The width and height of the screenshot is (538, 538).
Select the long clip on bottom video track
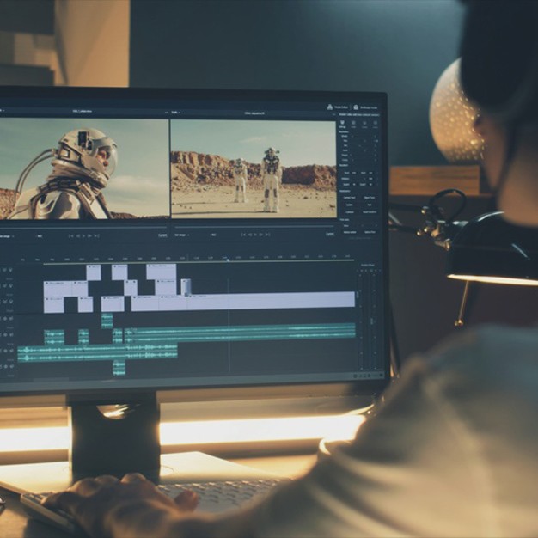pyautogui.click(x=272, y=300)
